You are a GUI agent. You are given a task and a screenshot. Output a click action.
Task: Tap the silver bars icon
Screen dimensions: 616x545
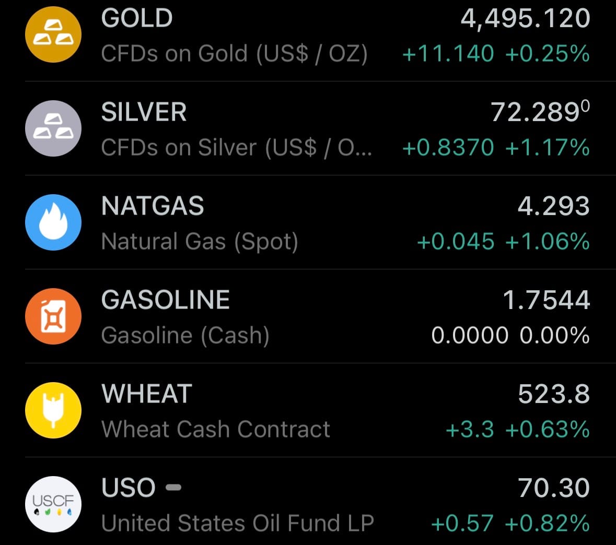tap(53, 128)
